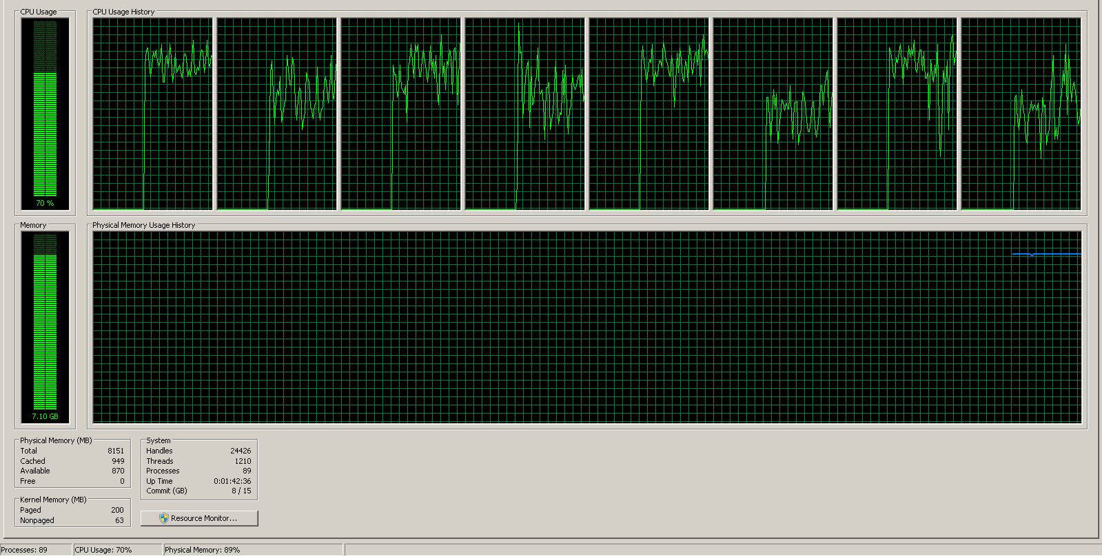
Task: Select the eighth CPU core history graph
Action: point(1021,114)
